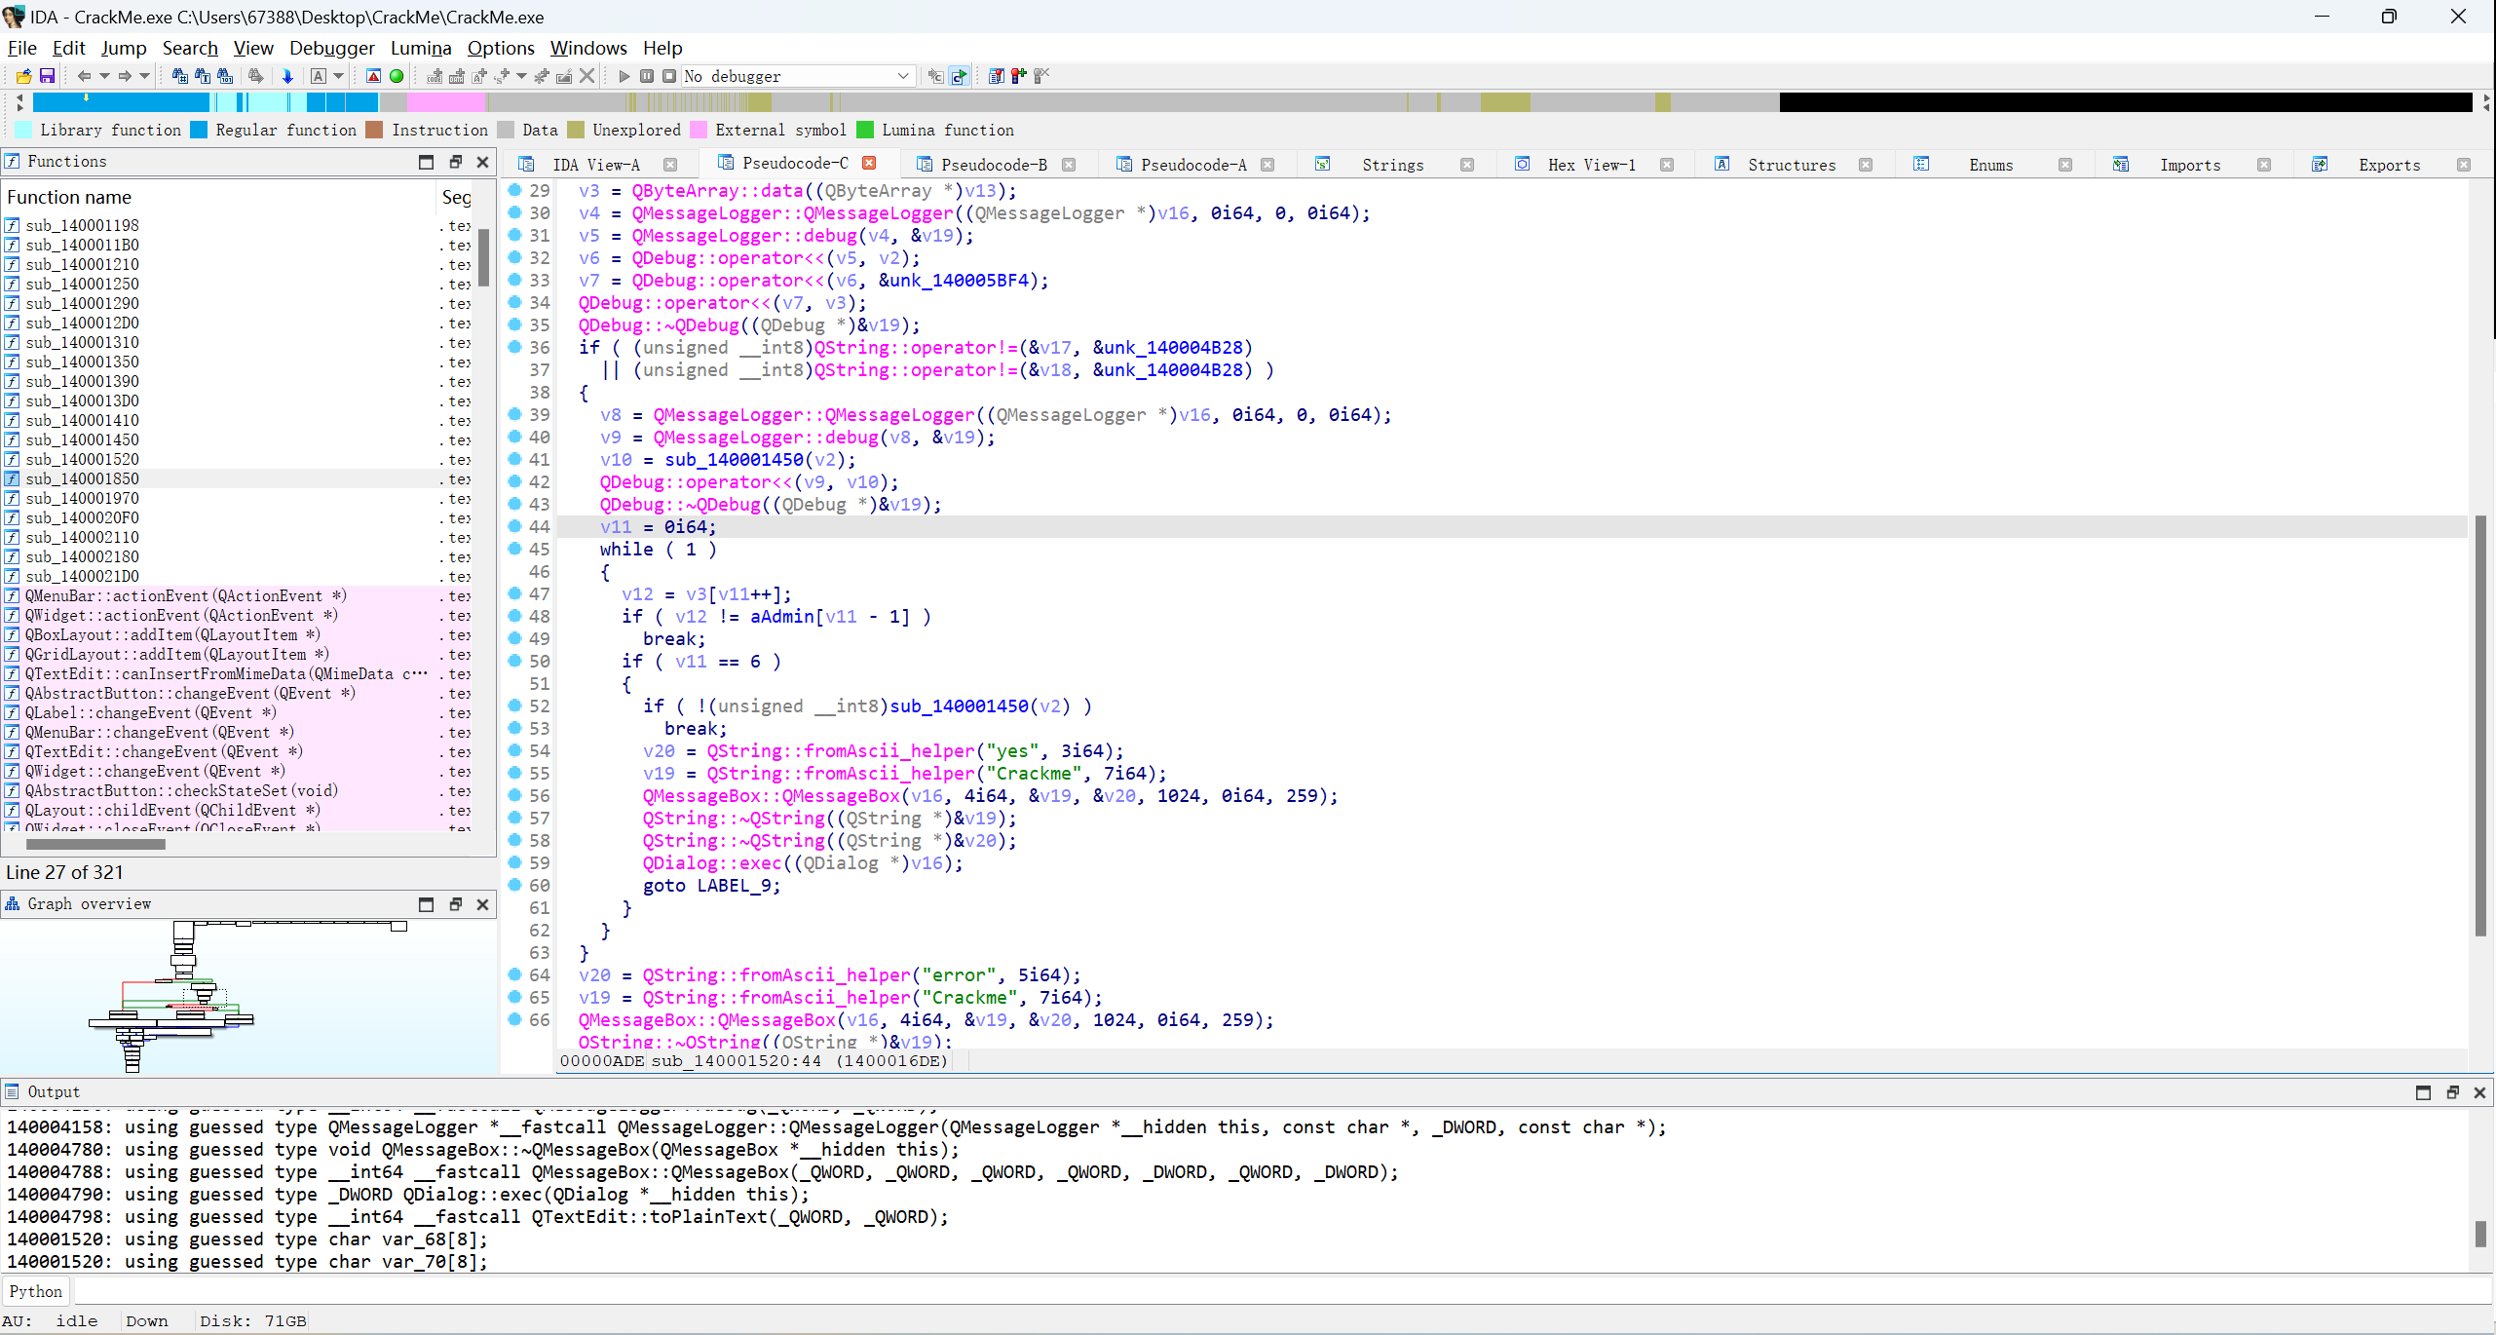Switch to the IDA View-A tab
Image resolution: width=2496 pixels, height=1335 pixels.
click(x=595, y=165)
